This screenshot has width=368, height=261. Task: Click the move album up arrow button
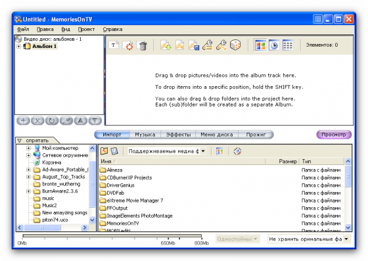coord(81,121)
